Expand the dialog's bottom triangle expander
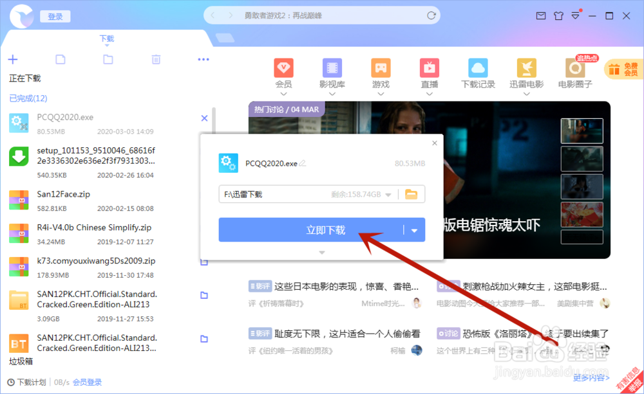The image size is (644, 394). [x=322, y=253]
